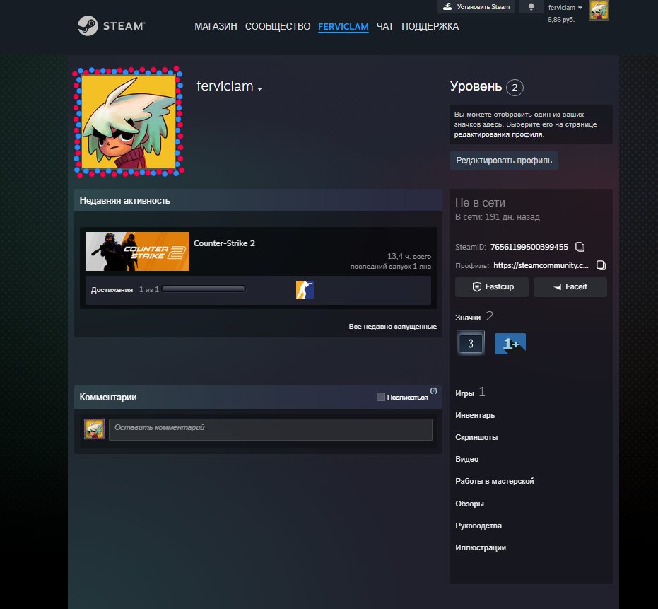Expand the ferviclam nickname history dropdown
This screenshot has width=658, height=609.
[260, 88]
